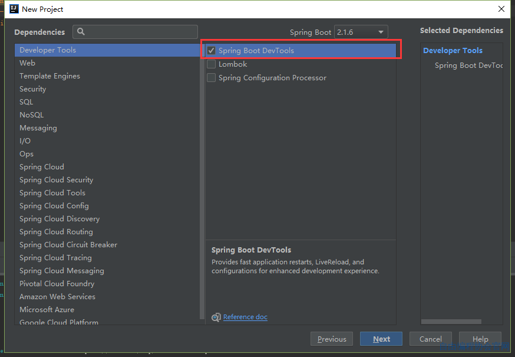Screen dimensions: 515x357
Task: Click the IntelliJ IDEA logo in title bar
Action: coord(14,9)
